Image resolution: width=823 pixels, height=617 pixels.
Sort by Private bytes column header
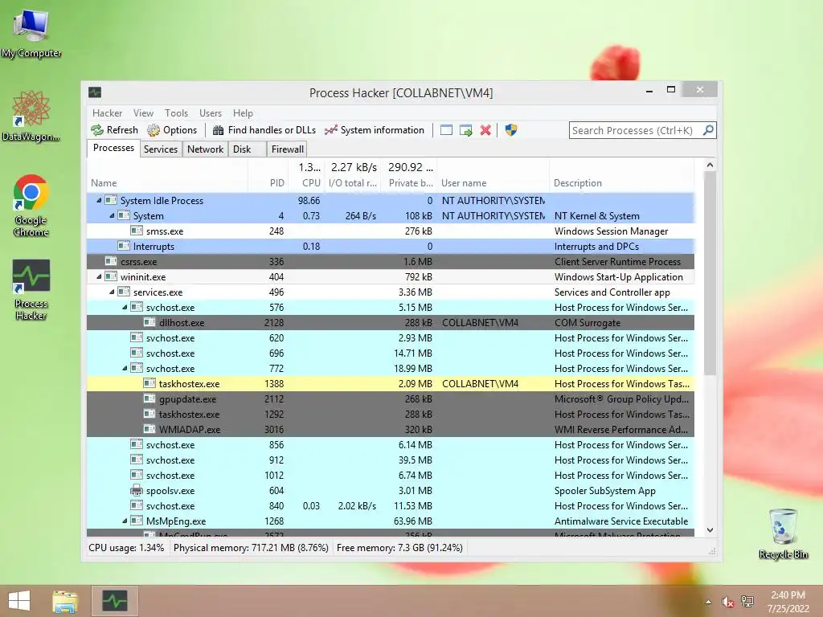click(409, 176)
